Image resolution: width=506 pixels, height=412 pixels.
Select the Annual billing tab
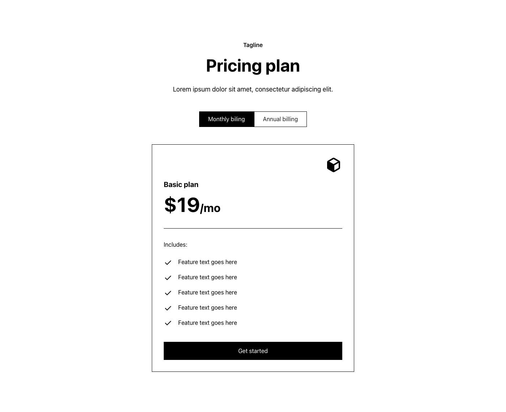pyautogui.click(x=280, y=119)
